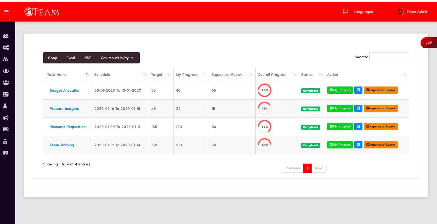Screen dimensions: 437x224
Task: Add My Progress for Budget Allocation
Action: coord(340,90)
